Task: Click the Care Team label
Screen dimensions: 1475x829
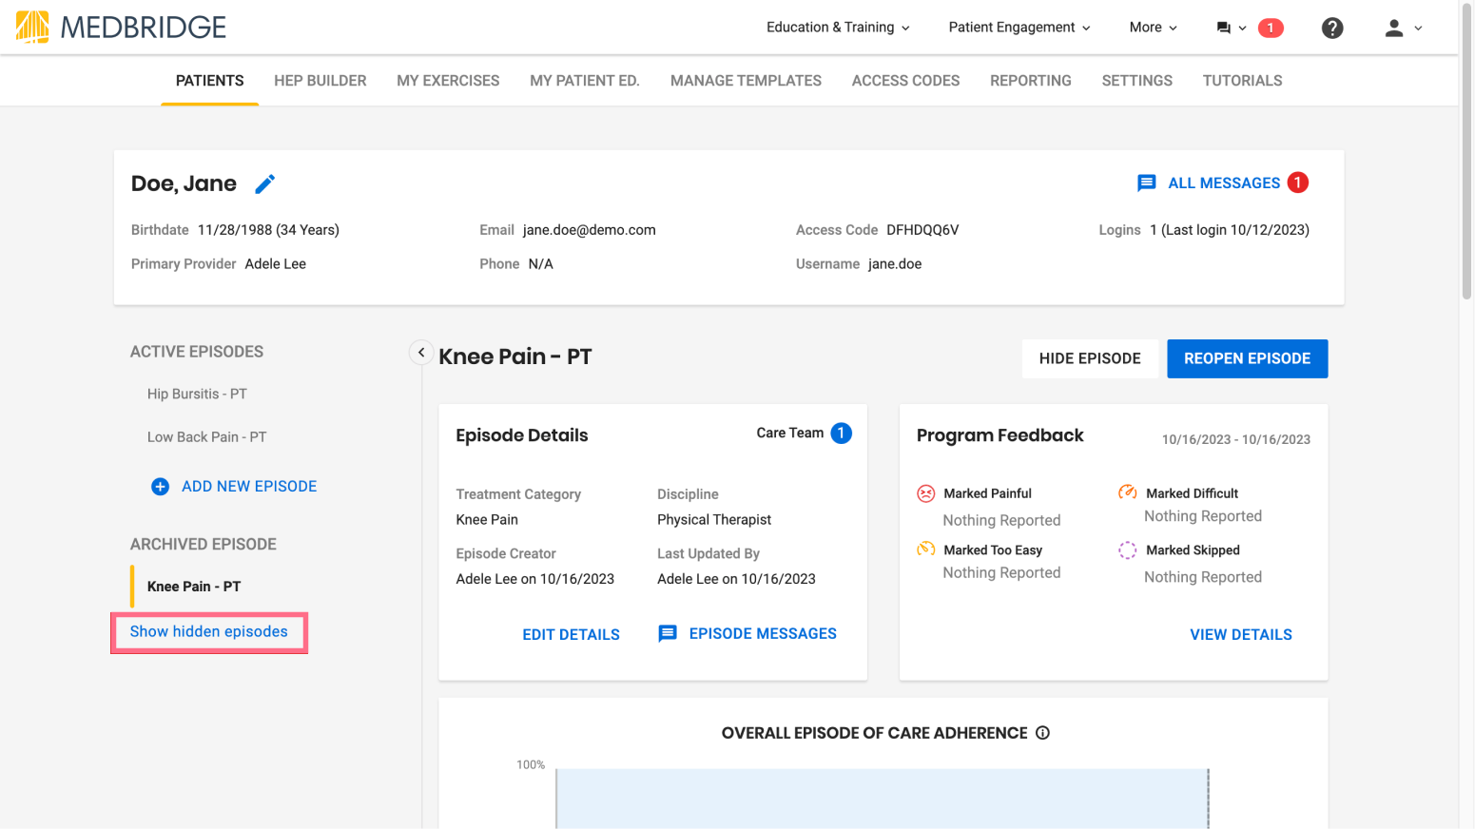Action: tap(790, 433)
